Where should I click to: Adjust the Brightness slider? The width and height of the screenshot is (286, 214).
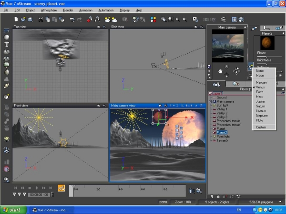click(x=269, y=64)
